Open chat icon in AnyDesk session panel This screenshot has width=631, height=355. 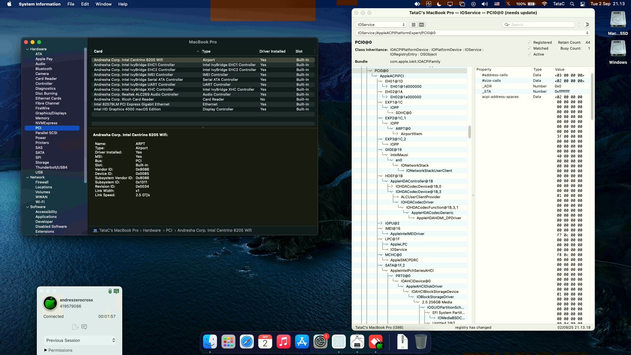pyautogui.click(x=84, y=327)
